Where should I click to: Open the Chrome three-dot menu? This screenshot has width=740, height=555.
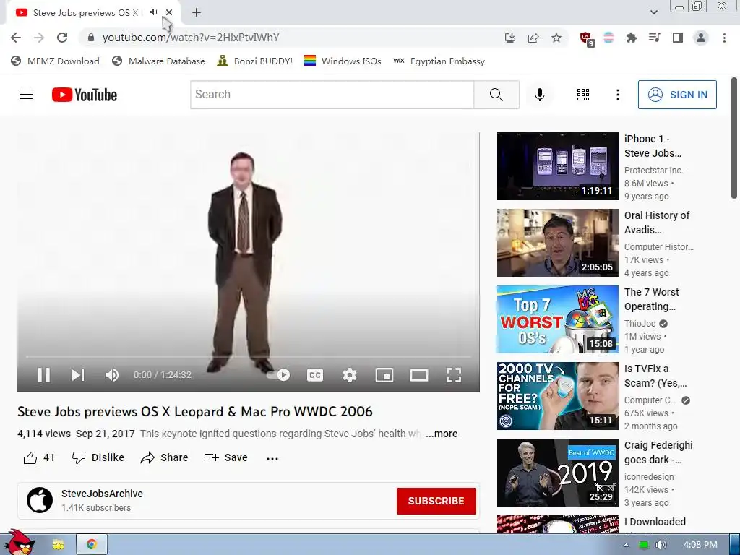tap(724, 38)
